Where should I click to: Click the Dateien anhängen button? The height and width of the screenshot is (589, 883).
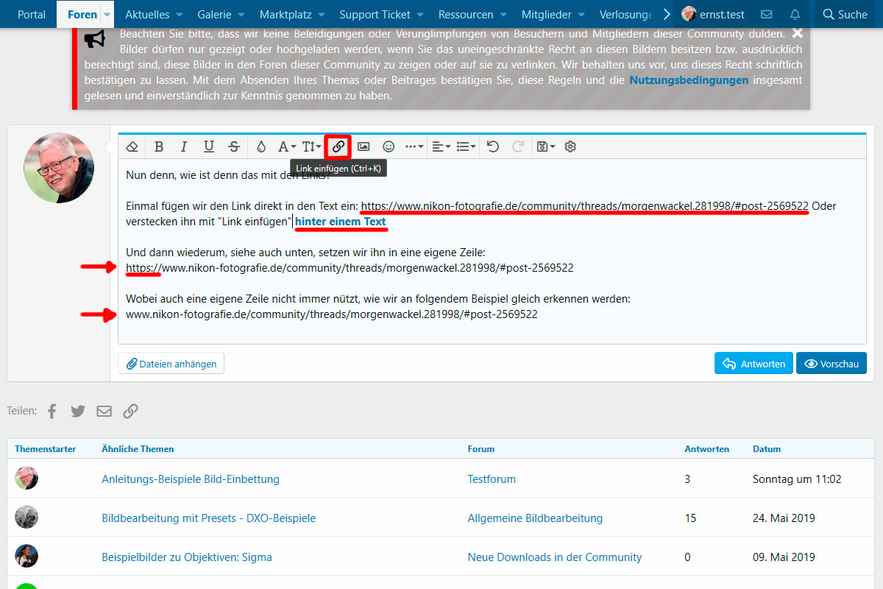[x=171, y=364]
